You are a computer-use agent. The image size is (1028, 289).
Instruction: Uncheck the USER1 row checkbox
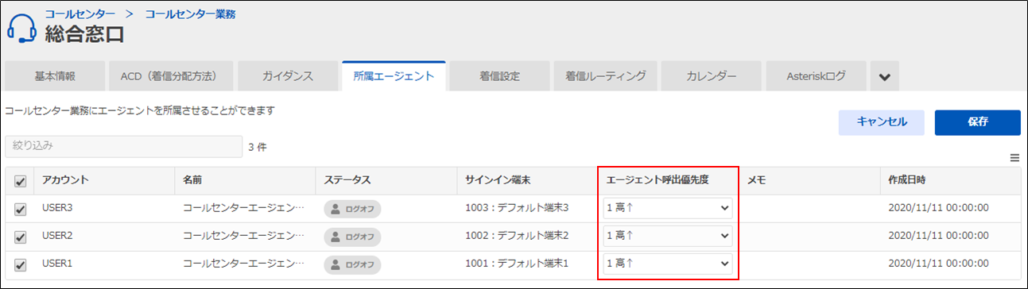click(21, 264)
